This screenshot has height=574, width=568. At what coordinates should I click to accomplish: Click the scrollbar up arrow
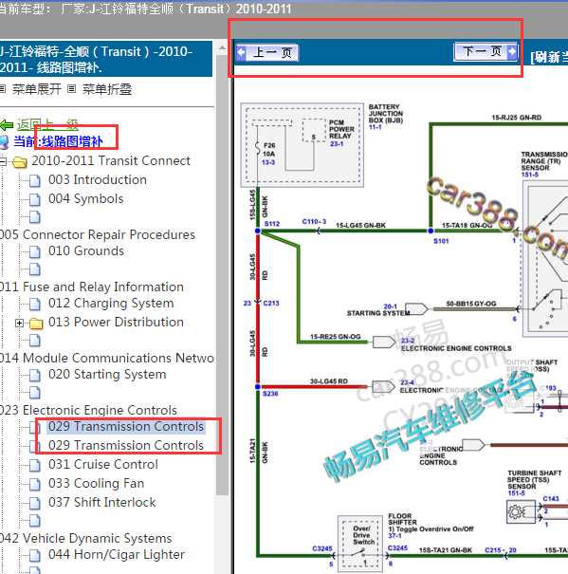(x=222, y=48)
